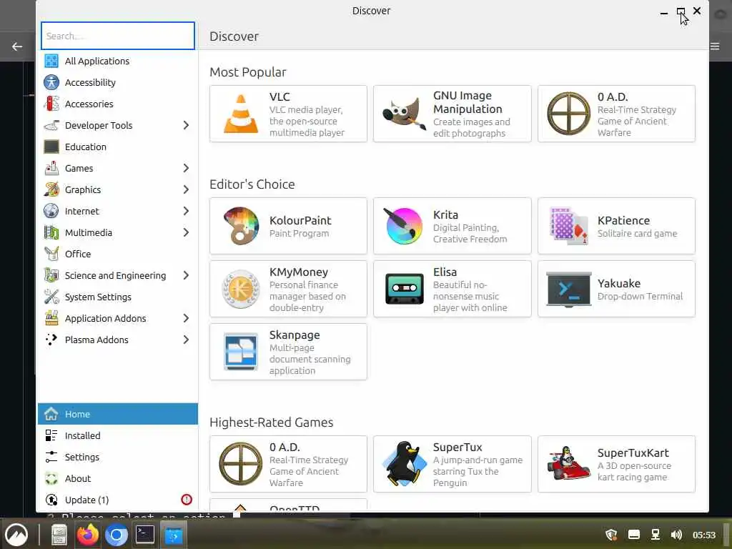The width and height of the screenshot is (732, 549).
Task: Click the back arrow in background window
Action: click(17, 46)
